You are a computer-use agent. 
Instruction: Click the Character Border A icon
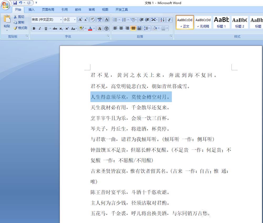tap(107, 20)
